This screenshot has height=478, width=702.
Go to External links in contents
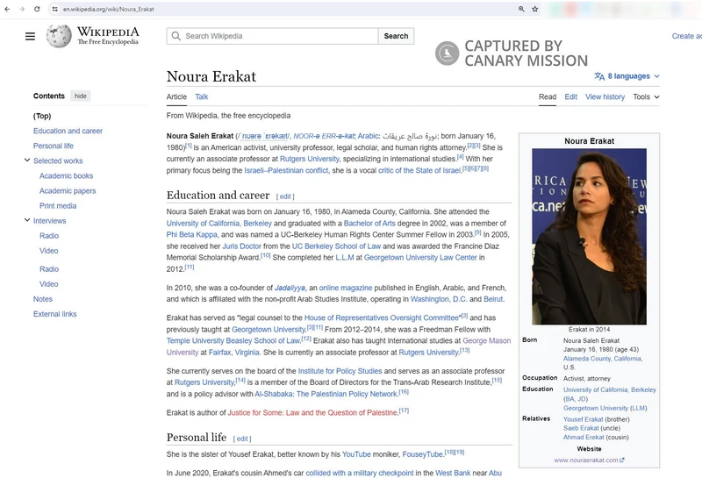coord(54,314)
